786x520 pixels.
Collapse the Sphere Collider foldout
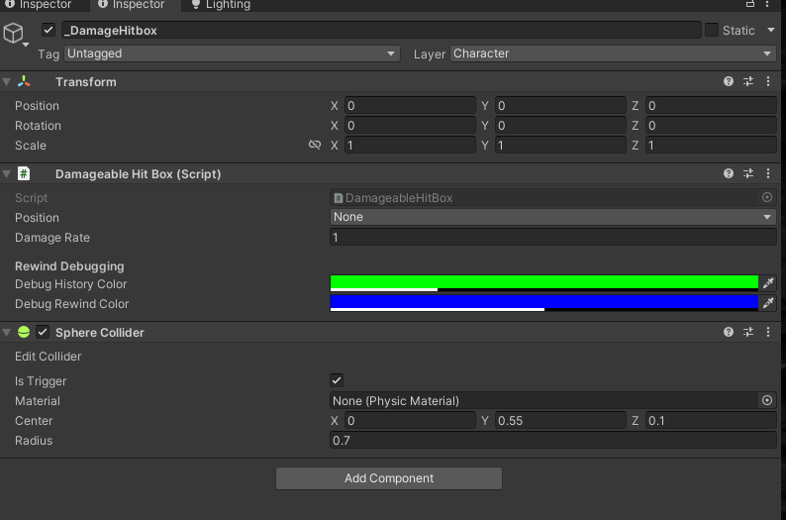pos(7,333)
